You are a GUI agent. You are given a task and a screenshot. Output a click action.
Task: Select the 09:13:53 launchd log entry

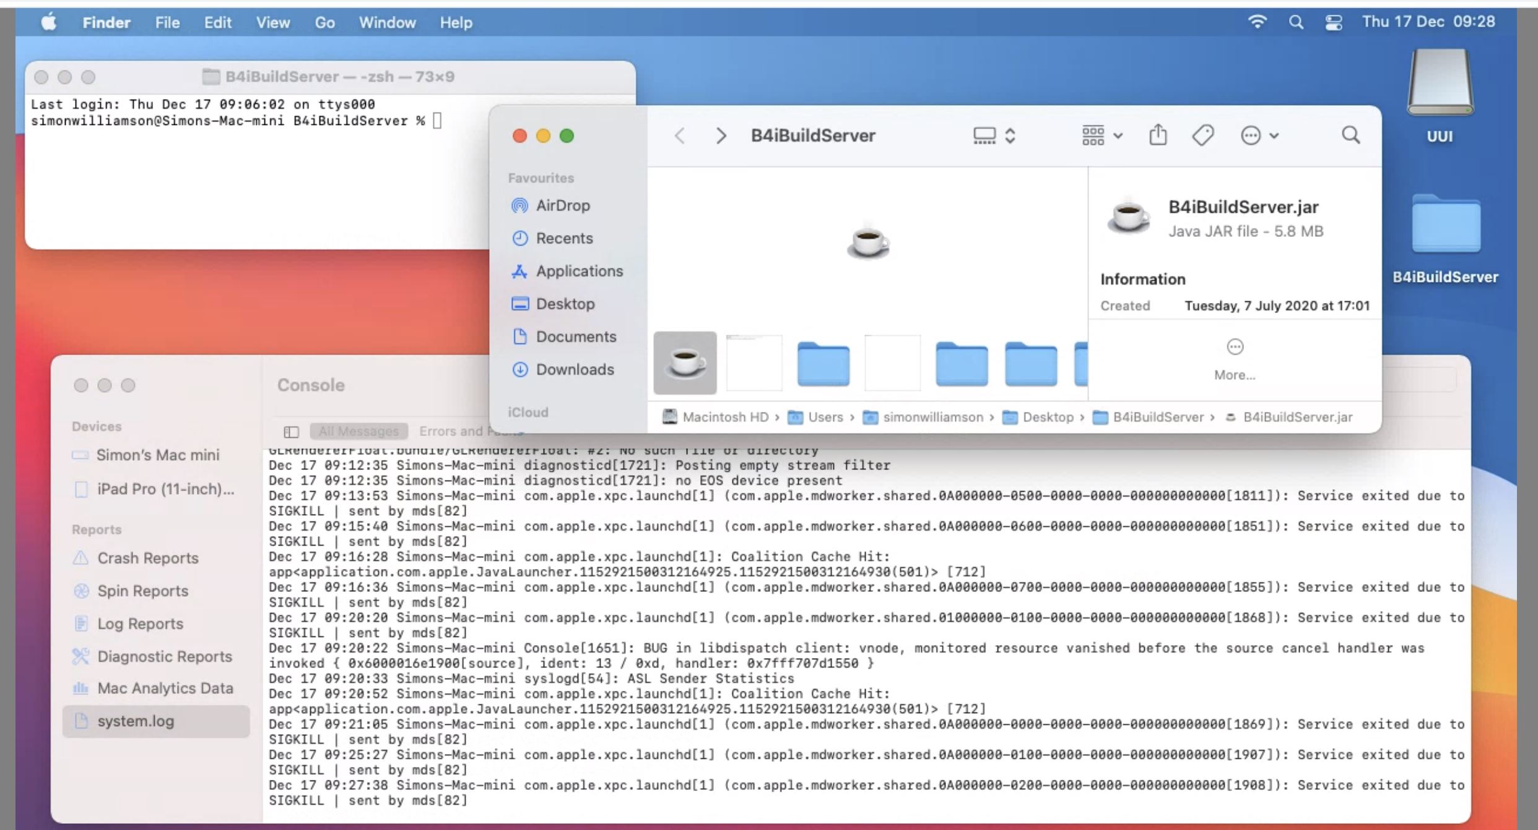[867, 503]
